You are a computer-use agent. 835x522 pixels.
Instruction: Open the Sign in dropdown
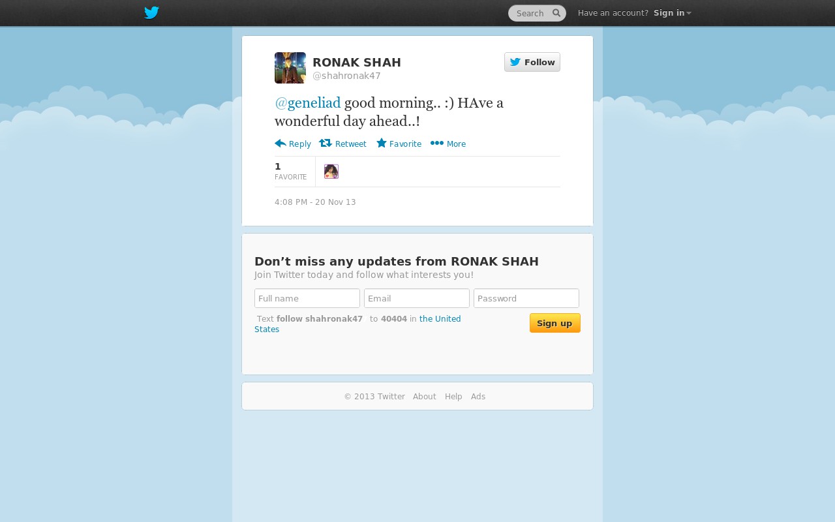point(672,13)
